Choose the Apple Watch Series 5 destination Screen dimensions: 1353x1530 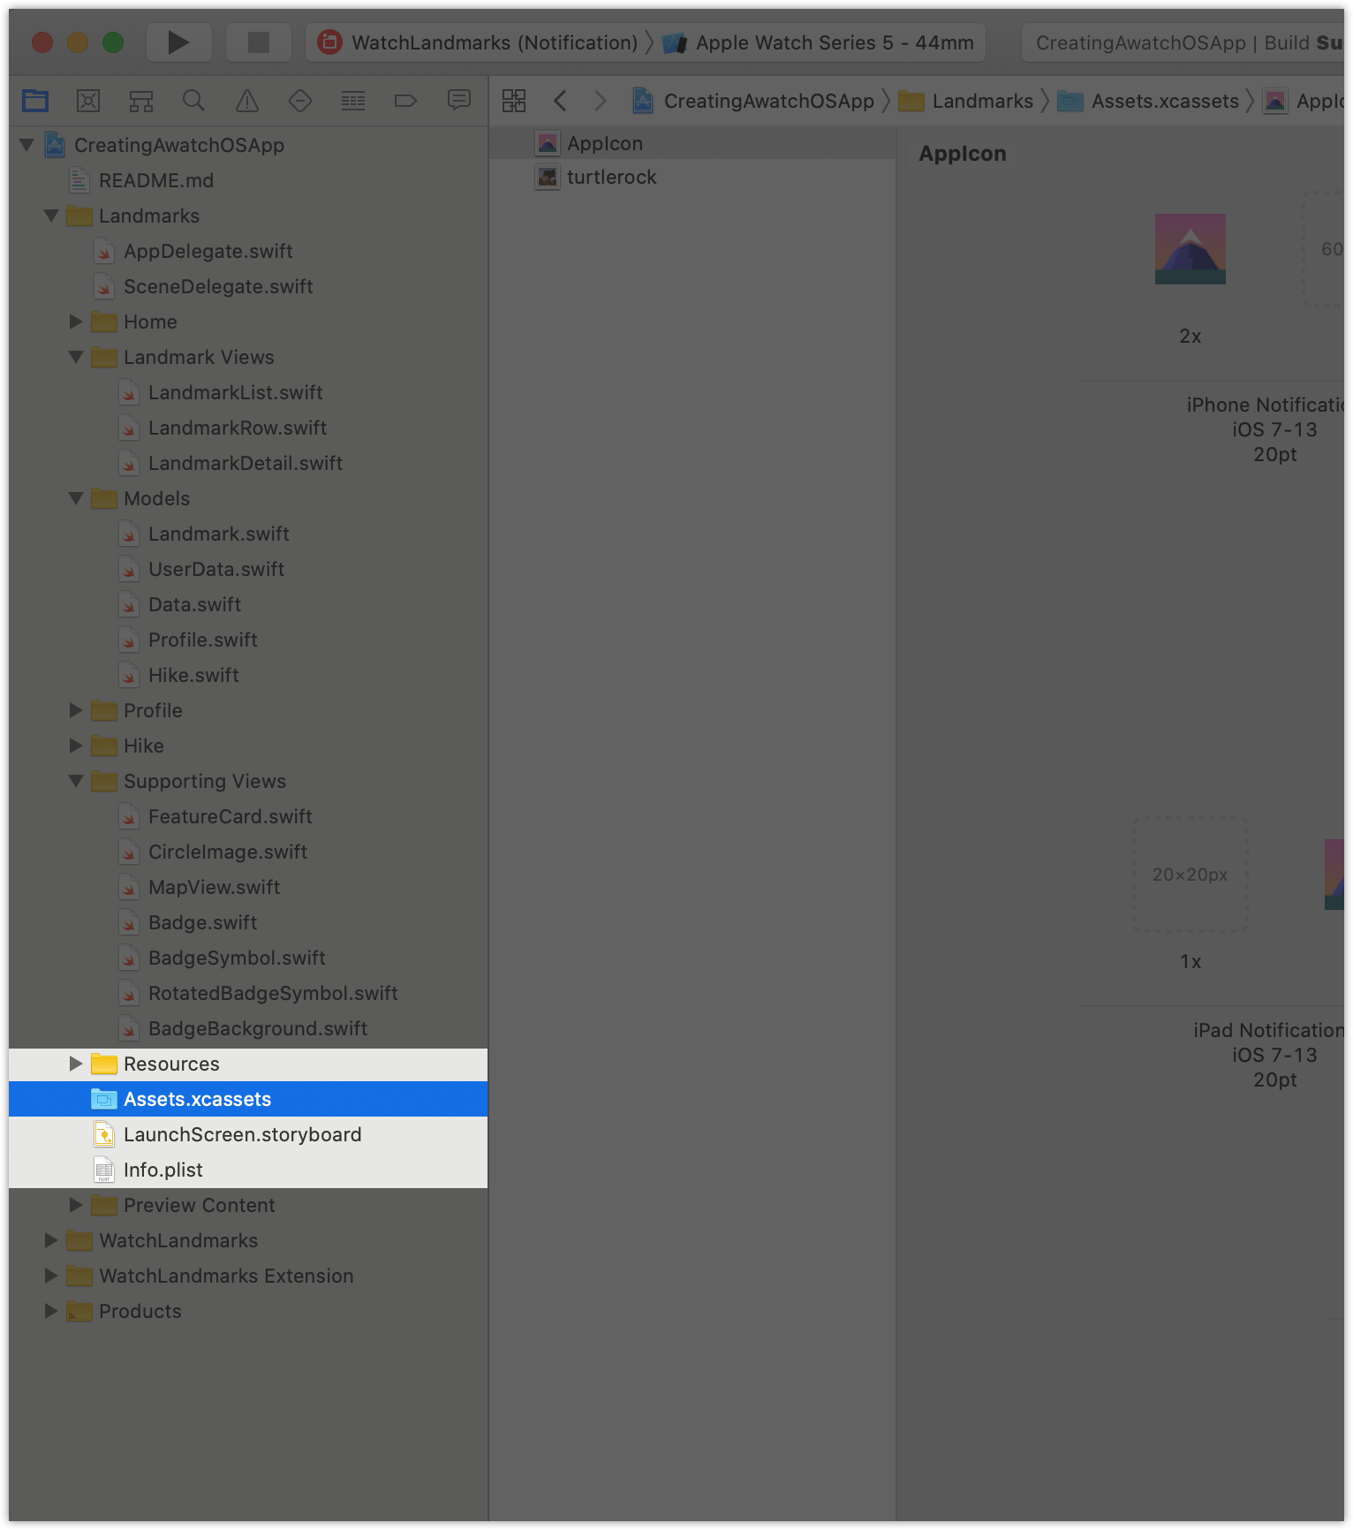point(818,42)
